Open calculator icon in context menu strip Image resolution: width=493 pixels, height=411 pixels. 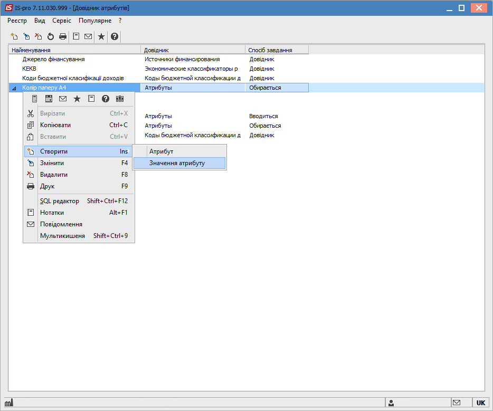point(35,99)
